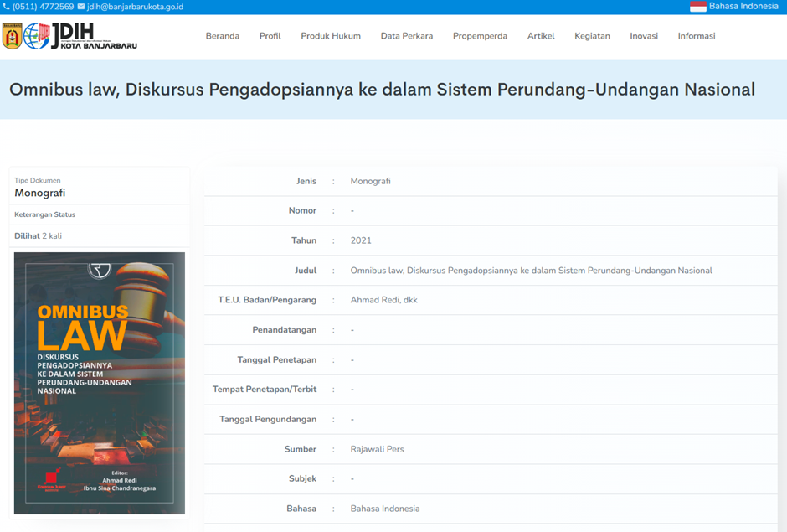The width and height of the screenshot is (787, 532).
Task: Expand the Informasi menu
Action: (x=697, y=36)
